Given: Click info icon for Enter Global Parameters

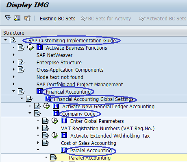Looking at the screenshot, I should (x=64, y=121).
